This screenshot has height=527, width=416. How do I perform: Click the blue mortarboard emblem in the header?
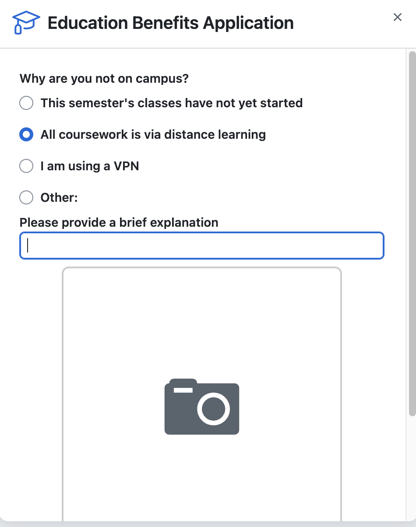point(25,22)
